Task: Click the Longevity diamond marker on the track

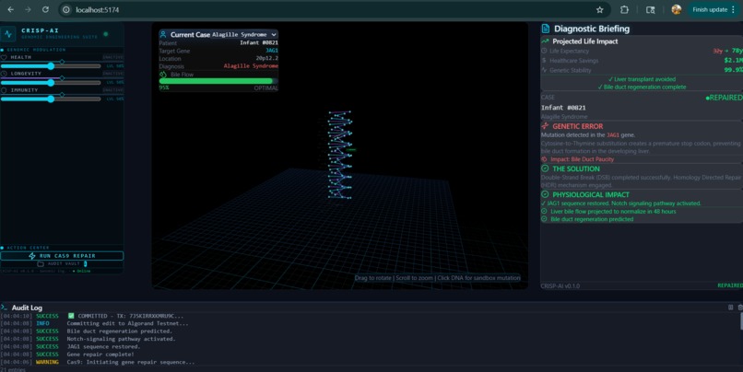Action: (x=62, y=78)
